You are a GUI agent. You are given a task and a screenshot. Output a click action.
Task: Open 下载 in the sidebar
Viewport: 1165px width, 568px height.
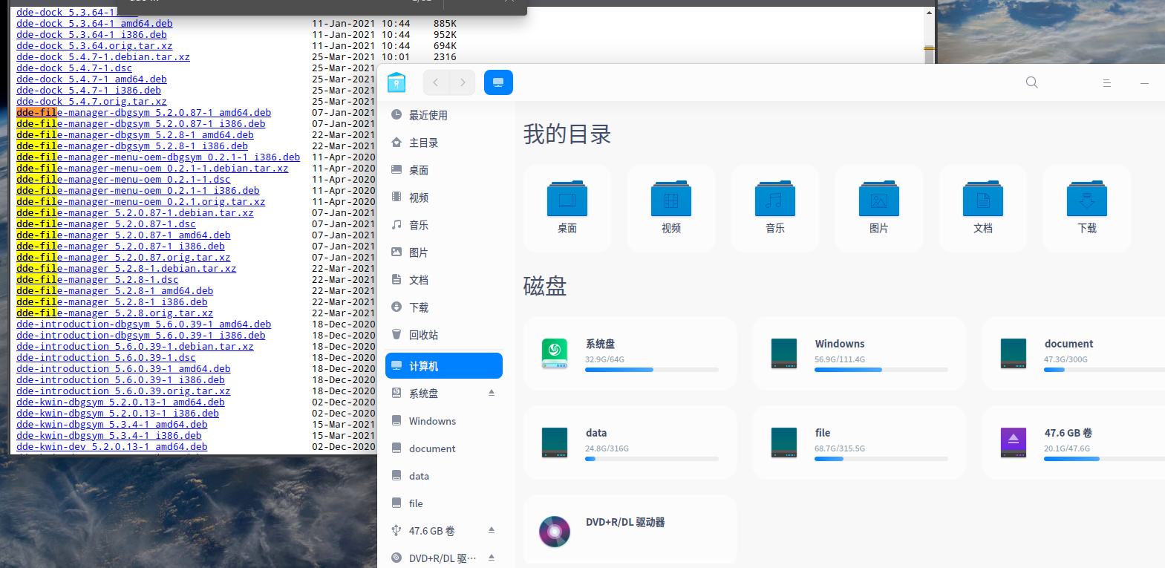pos(444,307)
